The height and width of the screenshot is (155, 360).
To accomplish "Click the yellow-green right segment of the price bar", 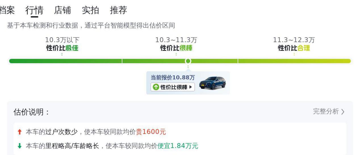I will tap(294, 61).
